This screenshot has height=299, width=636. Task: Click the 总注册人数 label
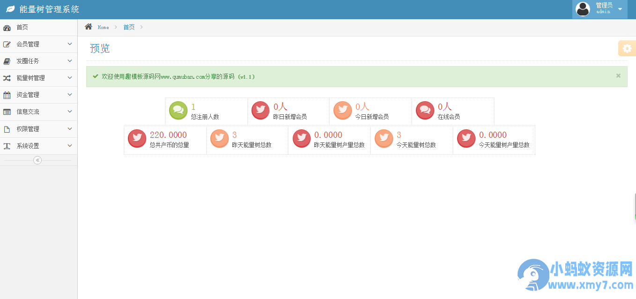coord(205,117)
